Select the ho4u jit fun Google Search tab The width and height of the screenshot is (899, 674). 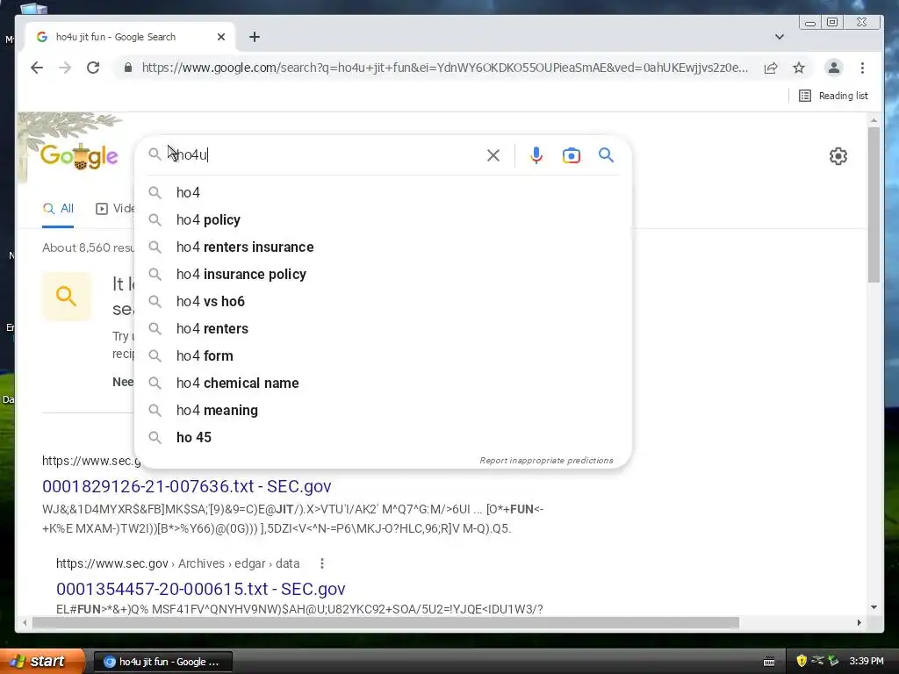coord(130,37)
